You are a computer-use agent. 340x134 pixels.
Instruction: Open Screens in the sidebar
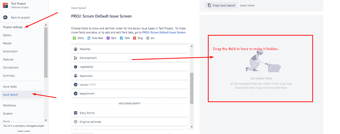pyautogui.click(x=7, y=114)
